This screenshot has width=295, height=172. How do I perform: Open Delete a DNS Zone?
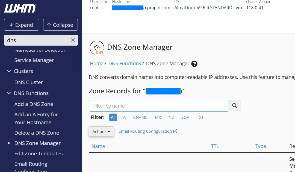point(37,133)
